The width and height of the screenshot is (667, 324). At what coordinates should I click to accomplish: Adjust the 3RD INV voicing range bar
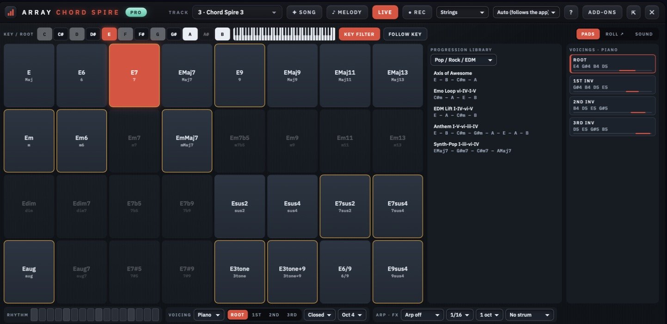pyautogui.click(x=612, y=133)
